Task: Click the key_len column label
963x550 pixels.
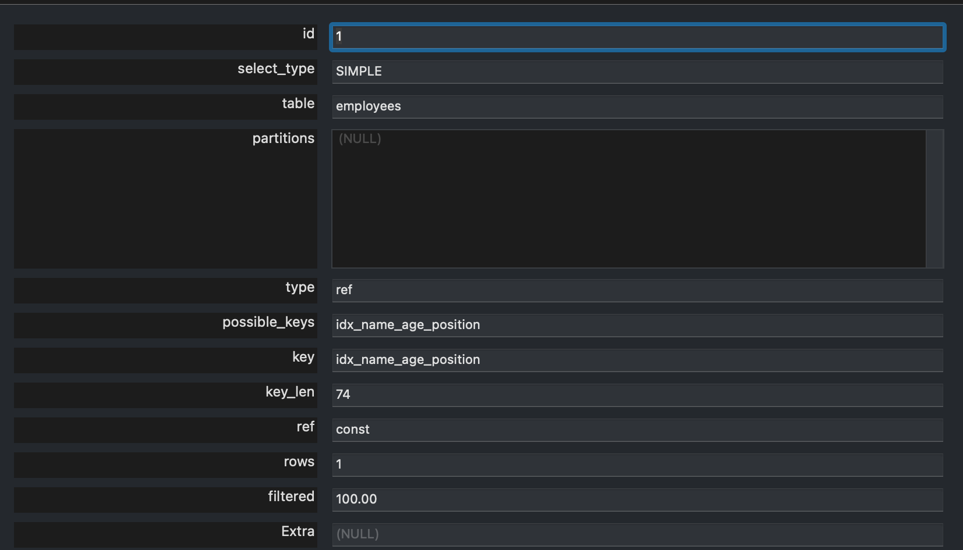Action: coord(290,392)
